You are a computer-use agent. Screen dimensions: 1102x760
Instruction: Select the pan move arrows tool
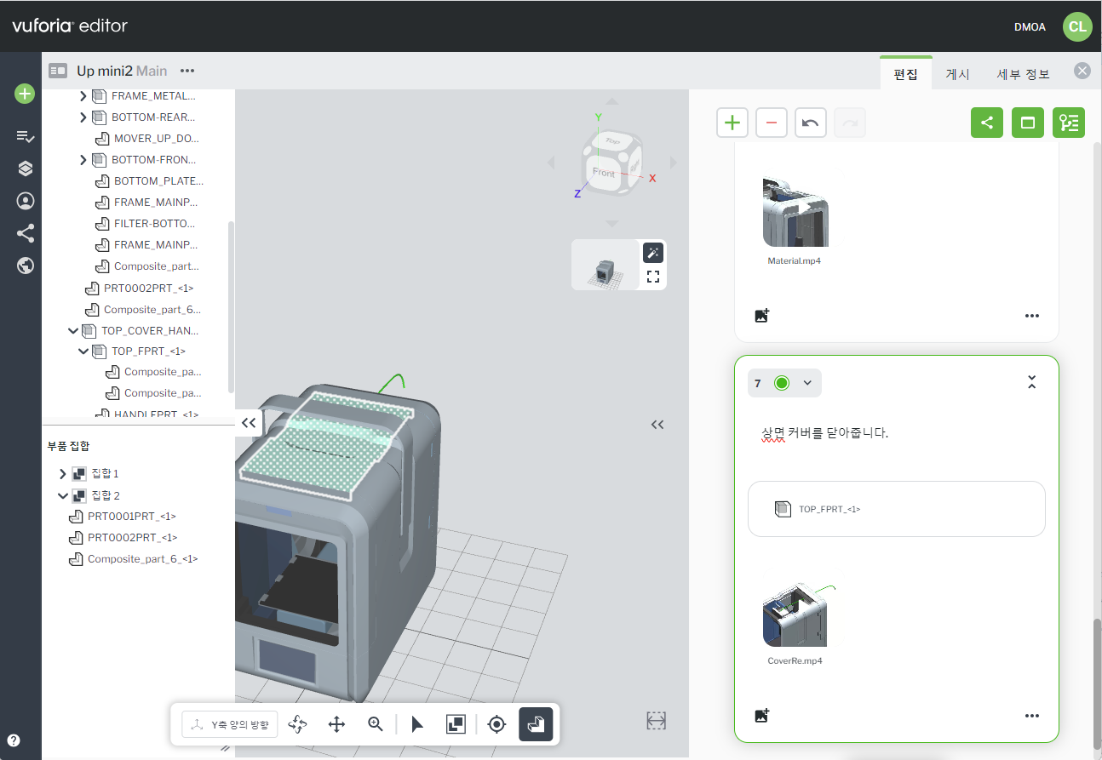coord(336,724)
